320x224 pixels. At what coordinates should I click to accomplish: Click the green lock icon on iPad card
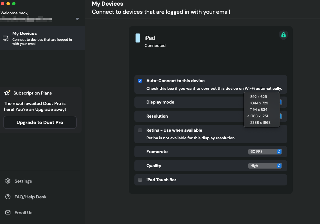(283, 35)
